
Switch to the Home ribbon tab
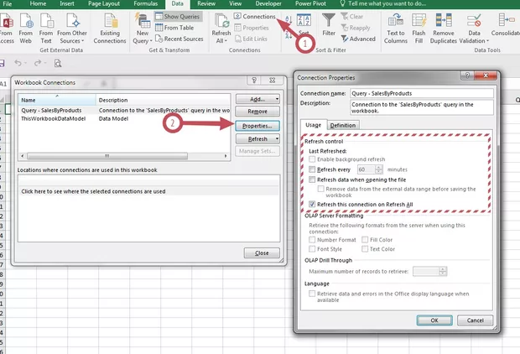pos(38,3)
